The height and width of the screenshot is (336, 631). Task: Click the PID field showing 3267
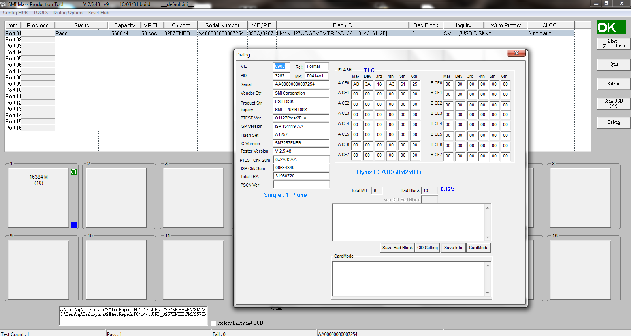click(281, 76)
